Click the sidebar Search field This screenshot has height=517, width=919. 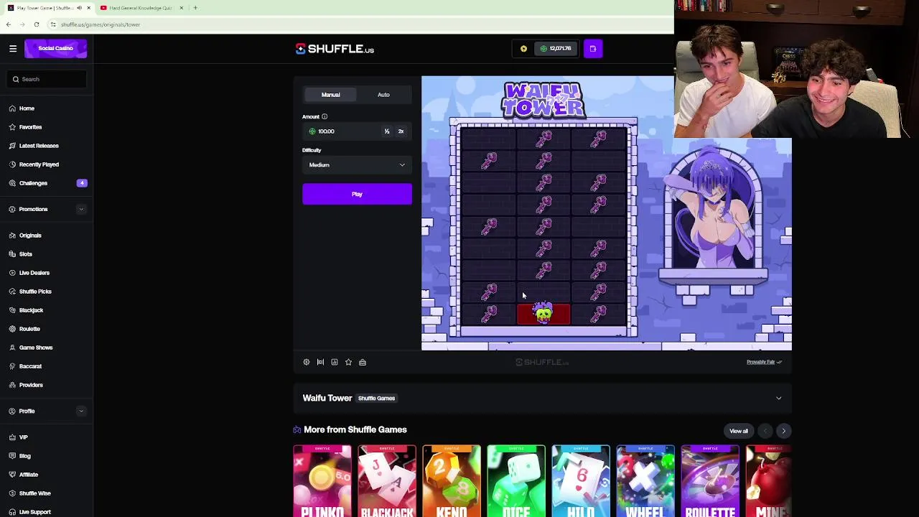[x=47, y=79]
